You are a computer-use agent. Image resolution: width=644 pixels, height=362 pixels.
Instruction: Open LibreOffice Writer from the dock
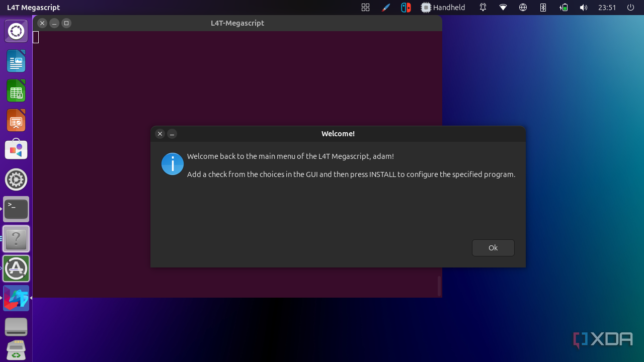[16, 61]
